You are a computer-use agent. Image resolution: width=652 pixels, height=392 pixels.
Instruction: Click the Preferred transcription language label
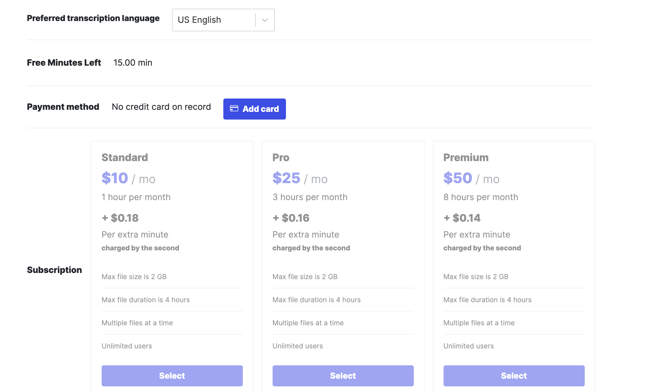(x=93, y=18)
